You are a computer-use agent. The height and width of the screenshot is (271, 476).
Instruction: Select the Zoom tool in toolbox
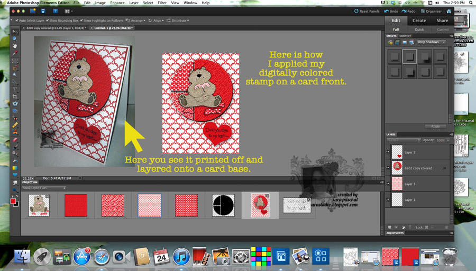click(x=15, y=39)
